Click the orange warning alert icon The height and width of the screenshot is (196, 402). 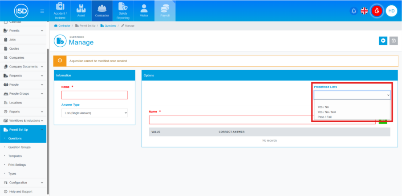coord(60,61)
